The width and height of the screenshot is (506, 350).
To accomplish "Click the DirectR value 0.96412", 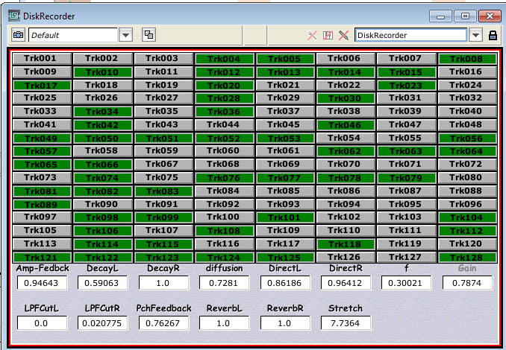I will tap(346, 283).
